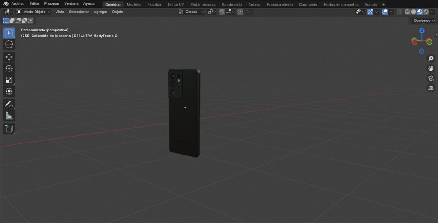Open the Ventana menu

71,3
